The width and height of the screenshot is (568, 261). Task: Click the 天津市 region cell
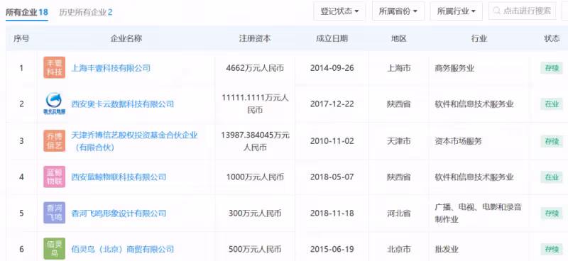(399, 141)
